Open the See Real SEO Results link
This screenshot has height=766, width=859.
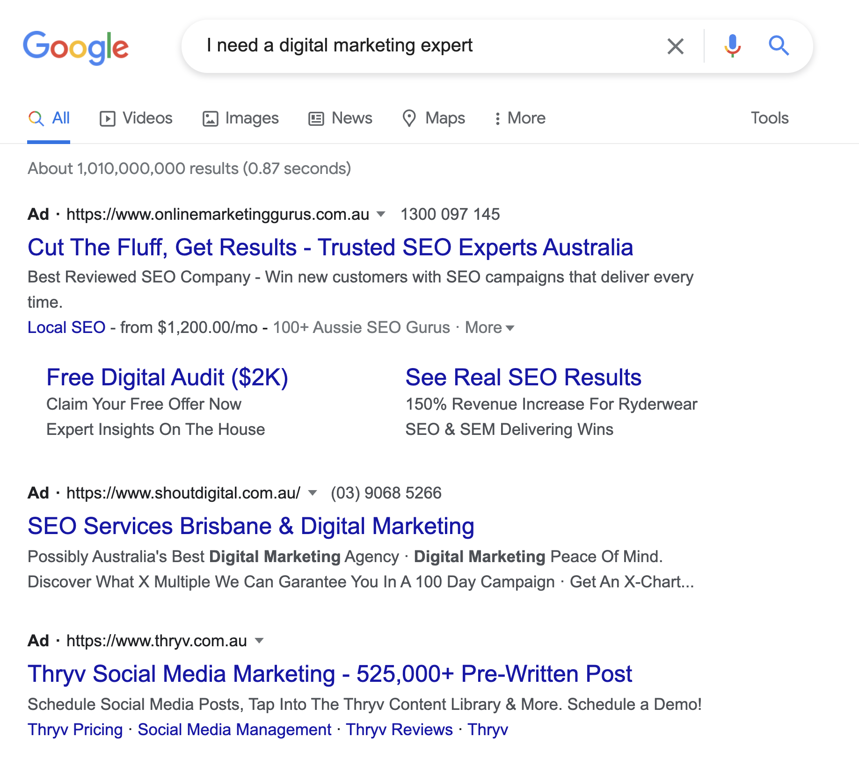(523, 377)
